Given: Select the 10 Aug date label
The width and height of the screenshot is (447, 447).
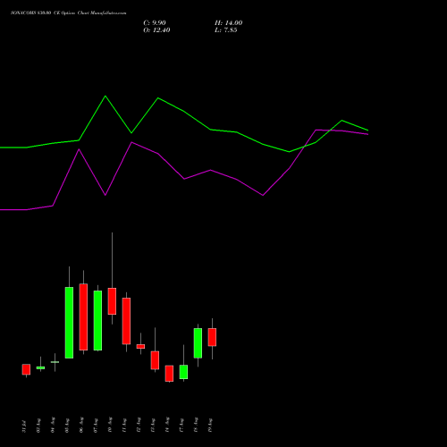Looking at the screenshot, I should coord(110,426).
